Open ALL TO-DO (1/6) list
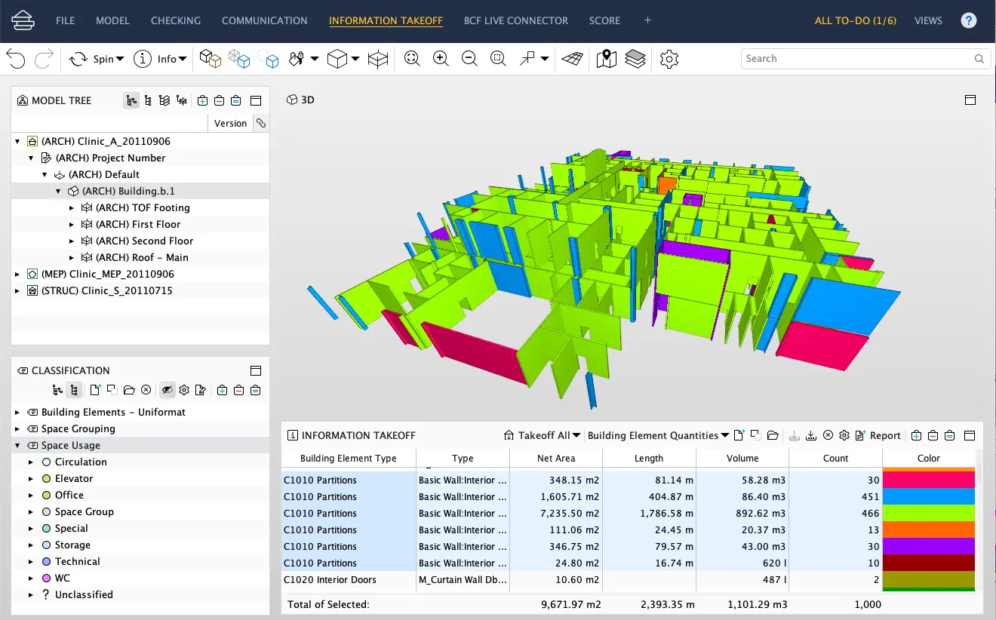 pos(856,20)
